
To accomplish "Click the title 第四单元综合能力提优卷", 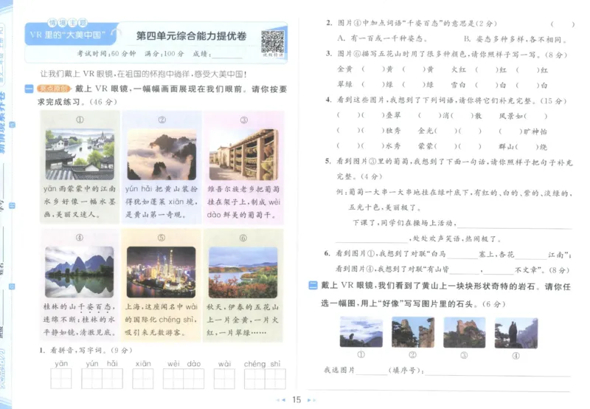I will (x=191, y=36).
